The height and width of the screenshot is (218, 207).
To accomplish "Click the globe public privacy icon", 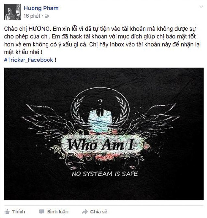I will (x=47, y=16).
